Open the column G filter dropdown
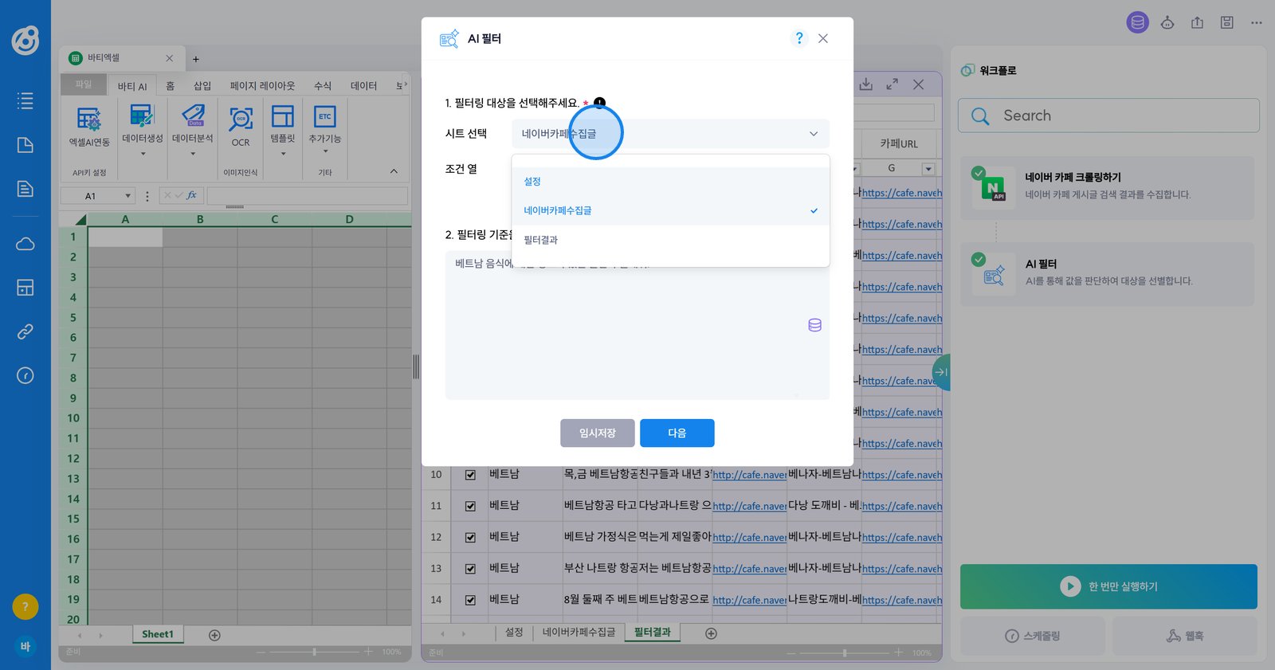1275x670 pixels. tap(928, 169)
